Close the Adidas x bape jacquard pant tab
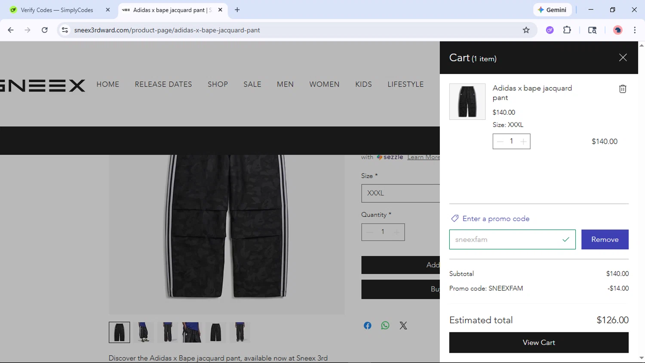Image resolution: width=645 pixels, height=363 pixels. click(x=220, y=10)
